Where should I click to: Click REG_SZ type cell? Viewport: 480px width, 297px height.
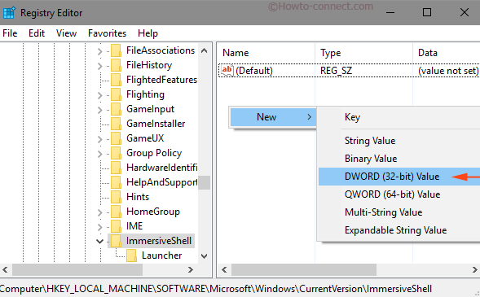(x=336, y=71)
